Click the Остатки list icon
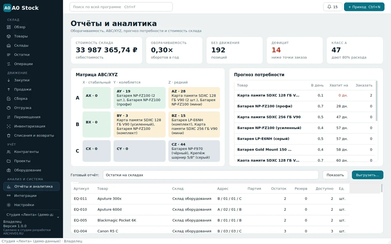Screen dimensions: 391x244 pos(9,55)
